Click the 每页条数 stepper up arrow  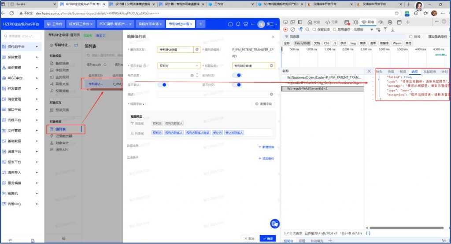[196, 74]
